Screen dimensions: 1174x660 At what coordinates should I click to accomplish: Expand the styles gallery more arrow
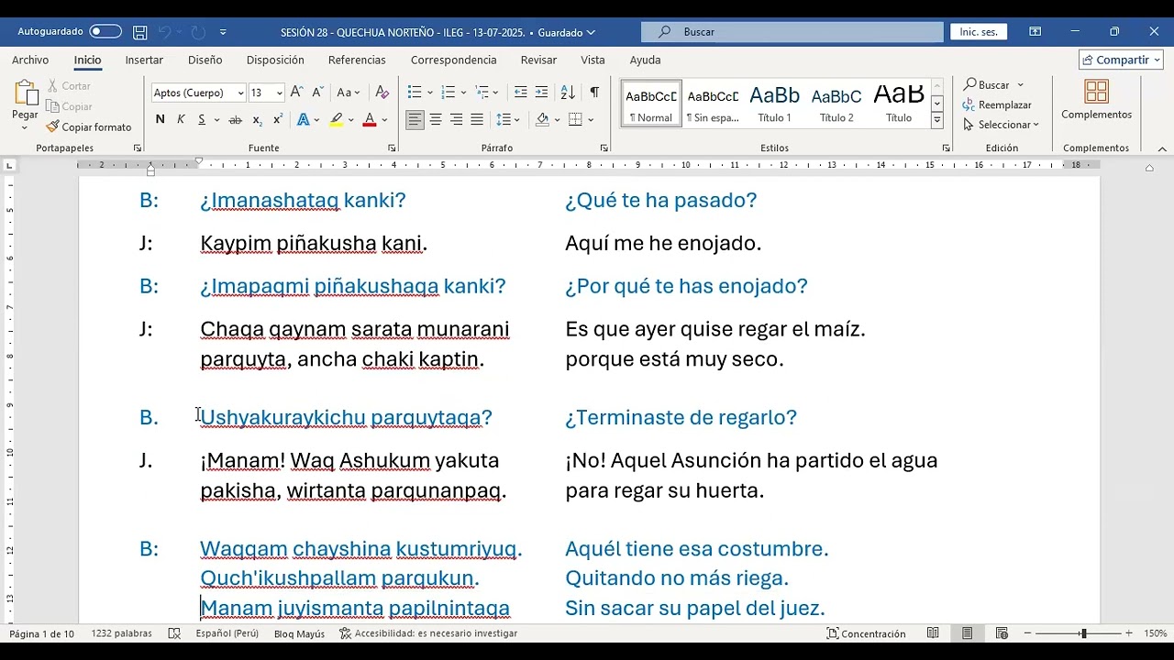click(936, 122)
